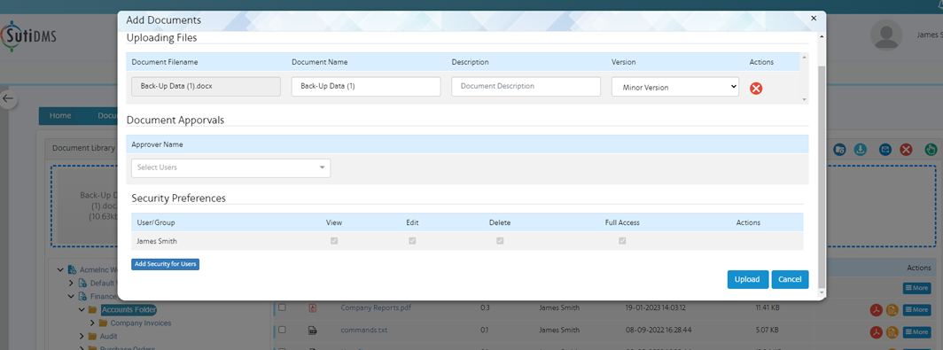Click Add Security for Users button
Viewport: 943px width, 350px height.
point(165,264)
